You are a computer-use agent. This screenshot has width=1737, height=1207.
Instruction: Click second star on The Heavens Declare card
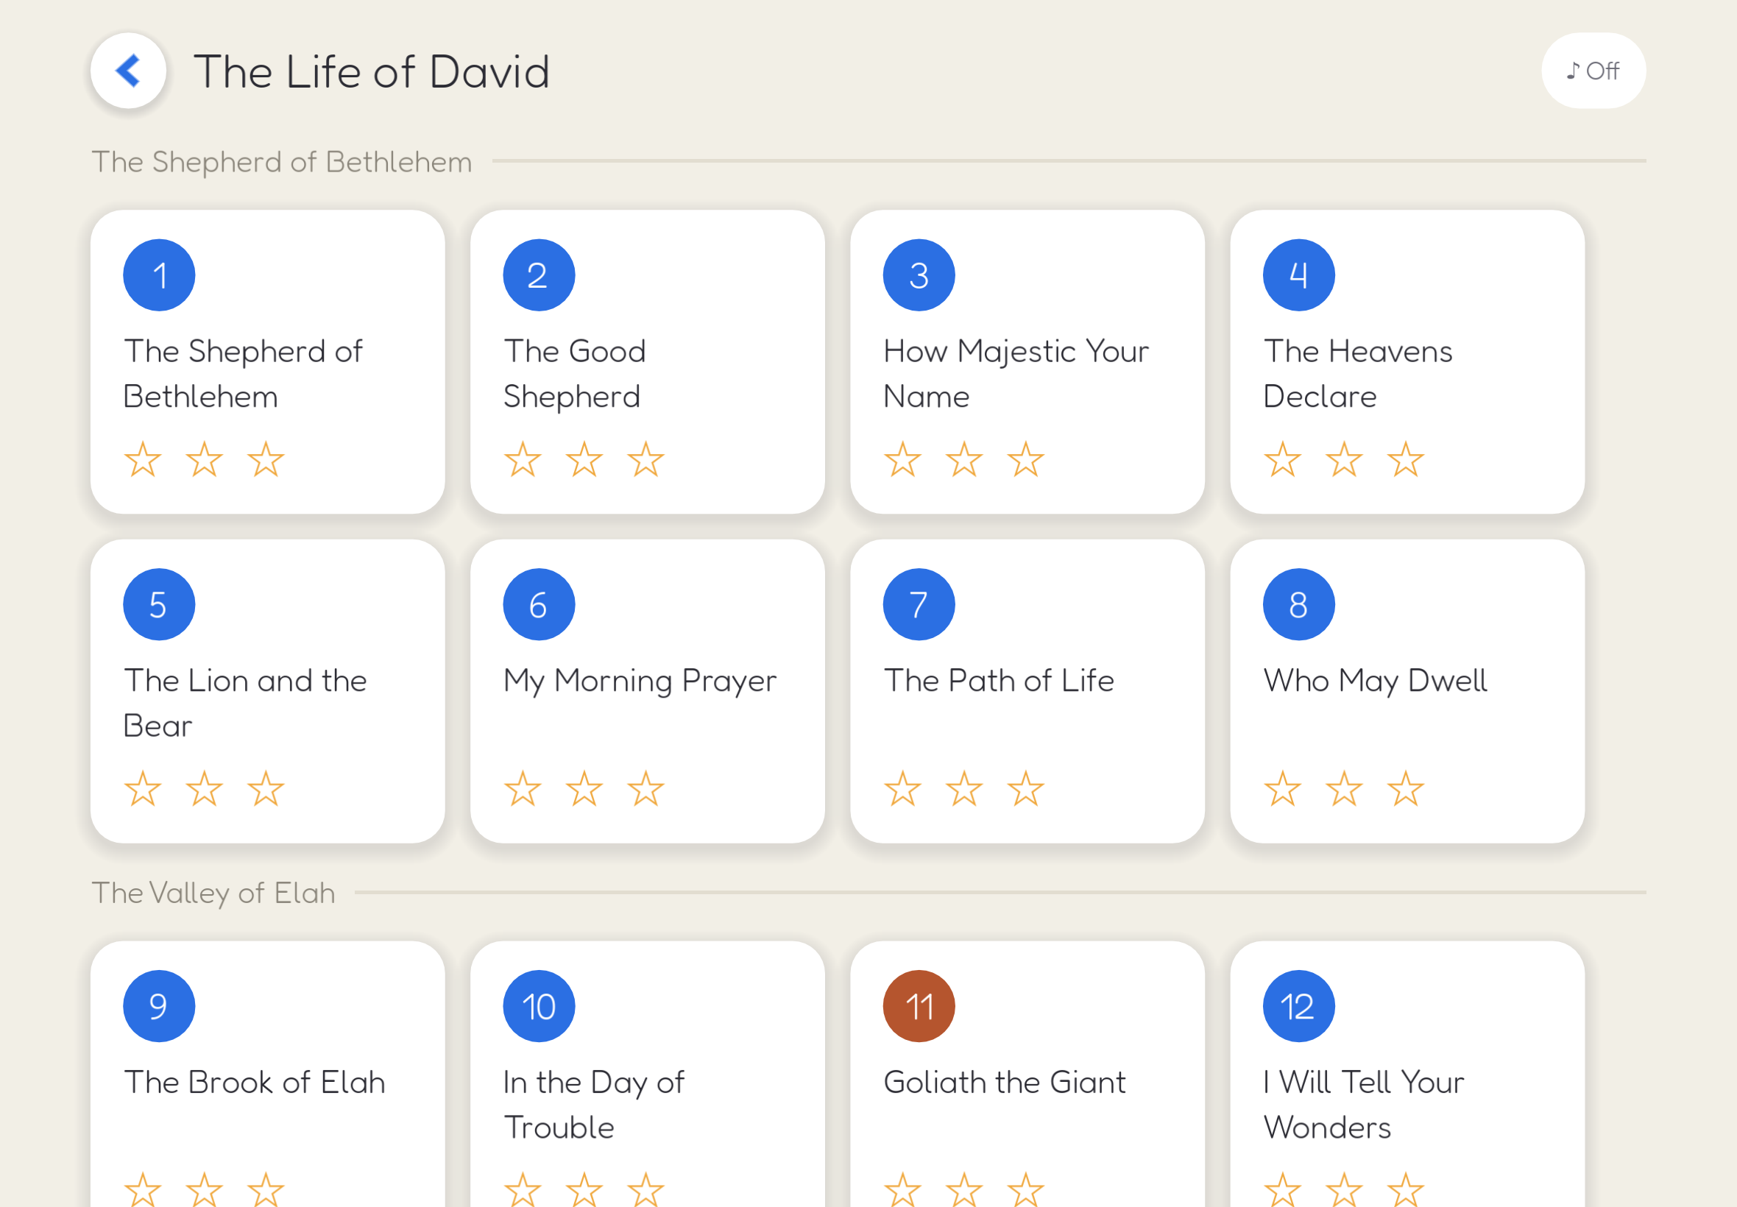pyautogui.click(x=1344, y=459)
